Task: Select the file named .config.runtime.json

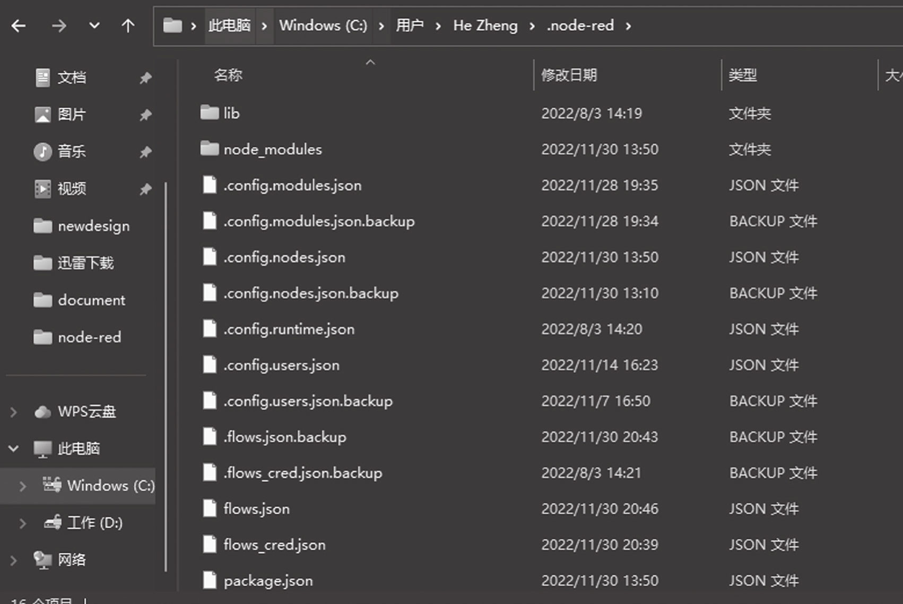Action: [289, 329]
